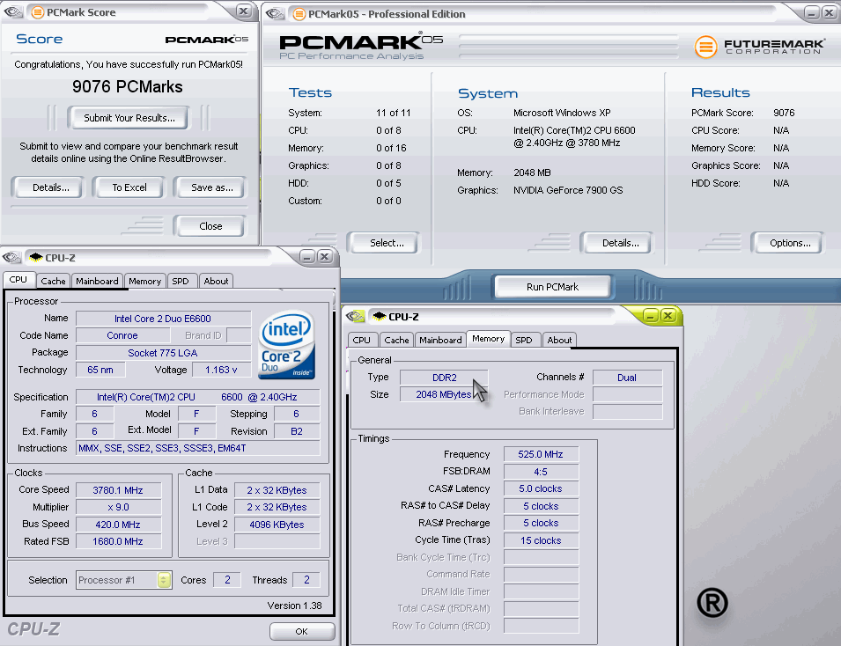Click the orange PCMark05 Professional title bar icon

[x=299, y=14]
